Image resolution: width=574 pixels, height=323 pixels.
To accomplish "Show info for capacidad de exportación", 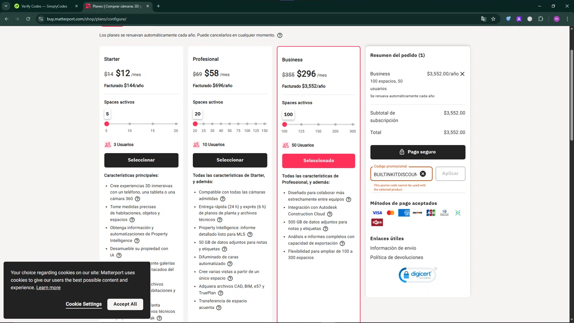I will 342,243.
